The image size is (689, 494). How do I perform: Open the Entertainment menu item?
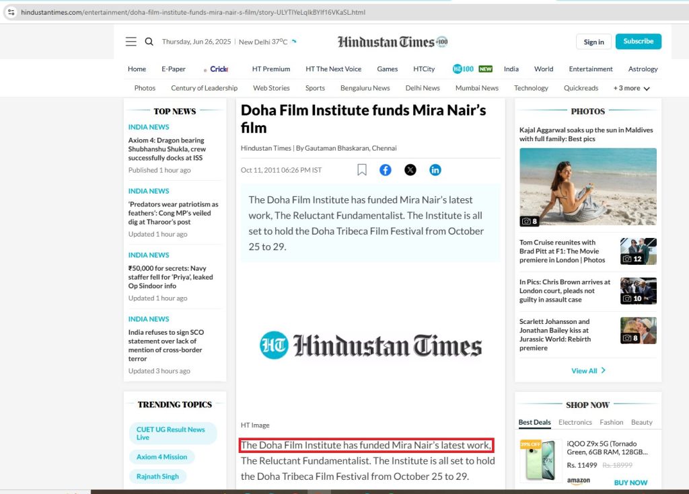(590, 69)
